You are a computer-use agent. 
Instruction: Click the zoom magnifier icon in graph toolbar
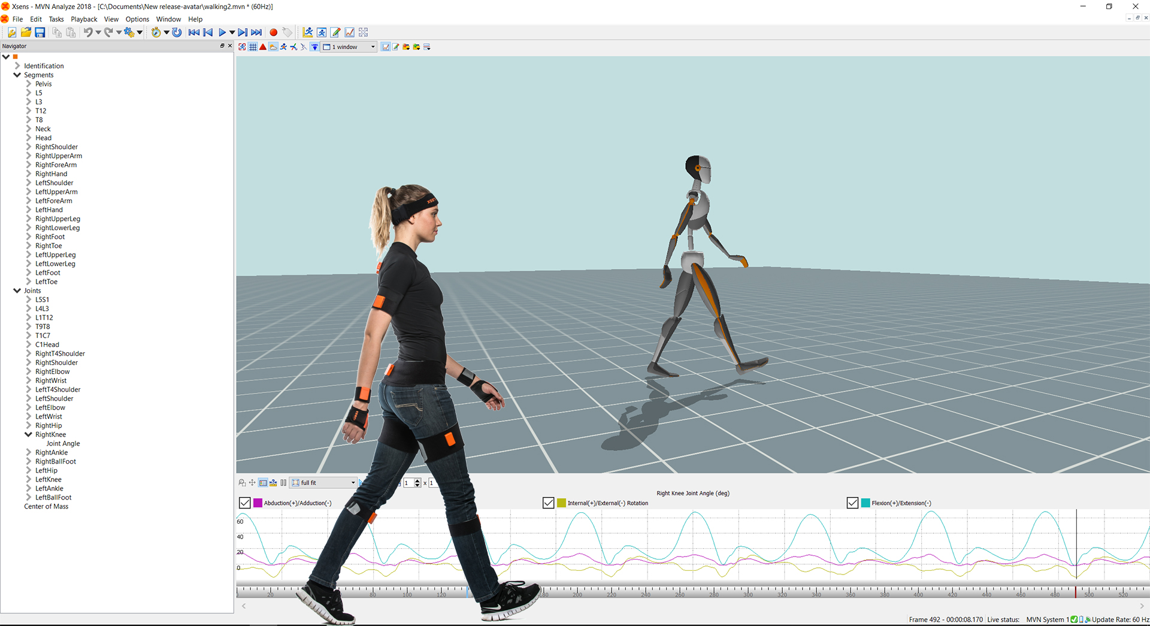[242, 483]
